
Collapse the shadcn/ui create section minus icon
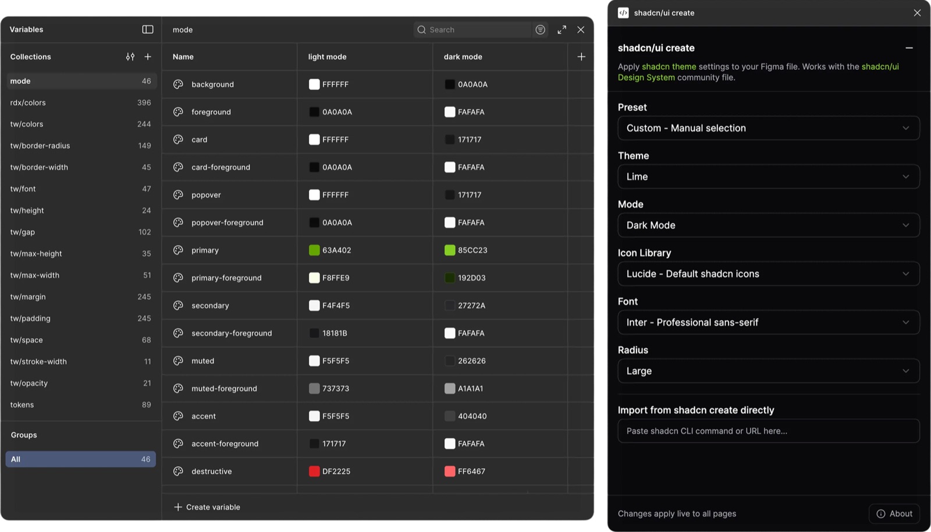click(x=909, y=48)
